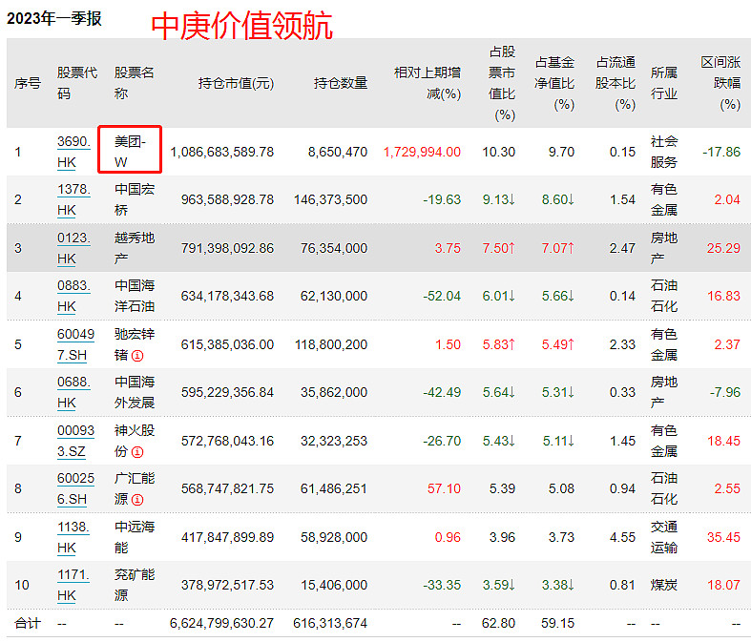
Task: Select the stock name 兖矿能源
Action: click(135, 585)
